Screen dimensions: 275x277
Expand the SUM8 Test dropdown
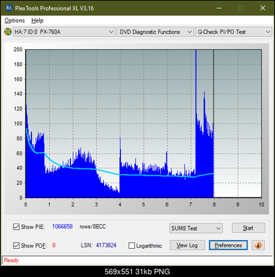[196, 228]
